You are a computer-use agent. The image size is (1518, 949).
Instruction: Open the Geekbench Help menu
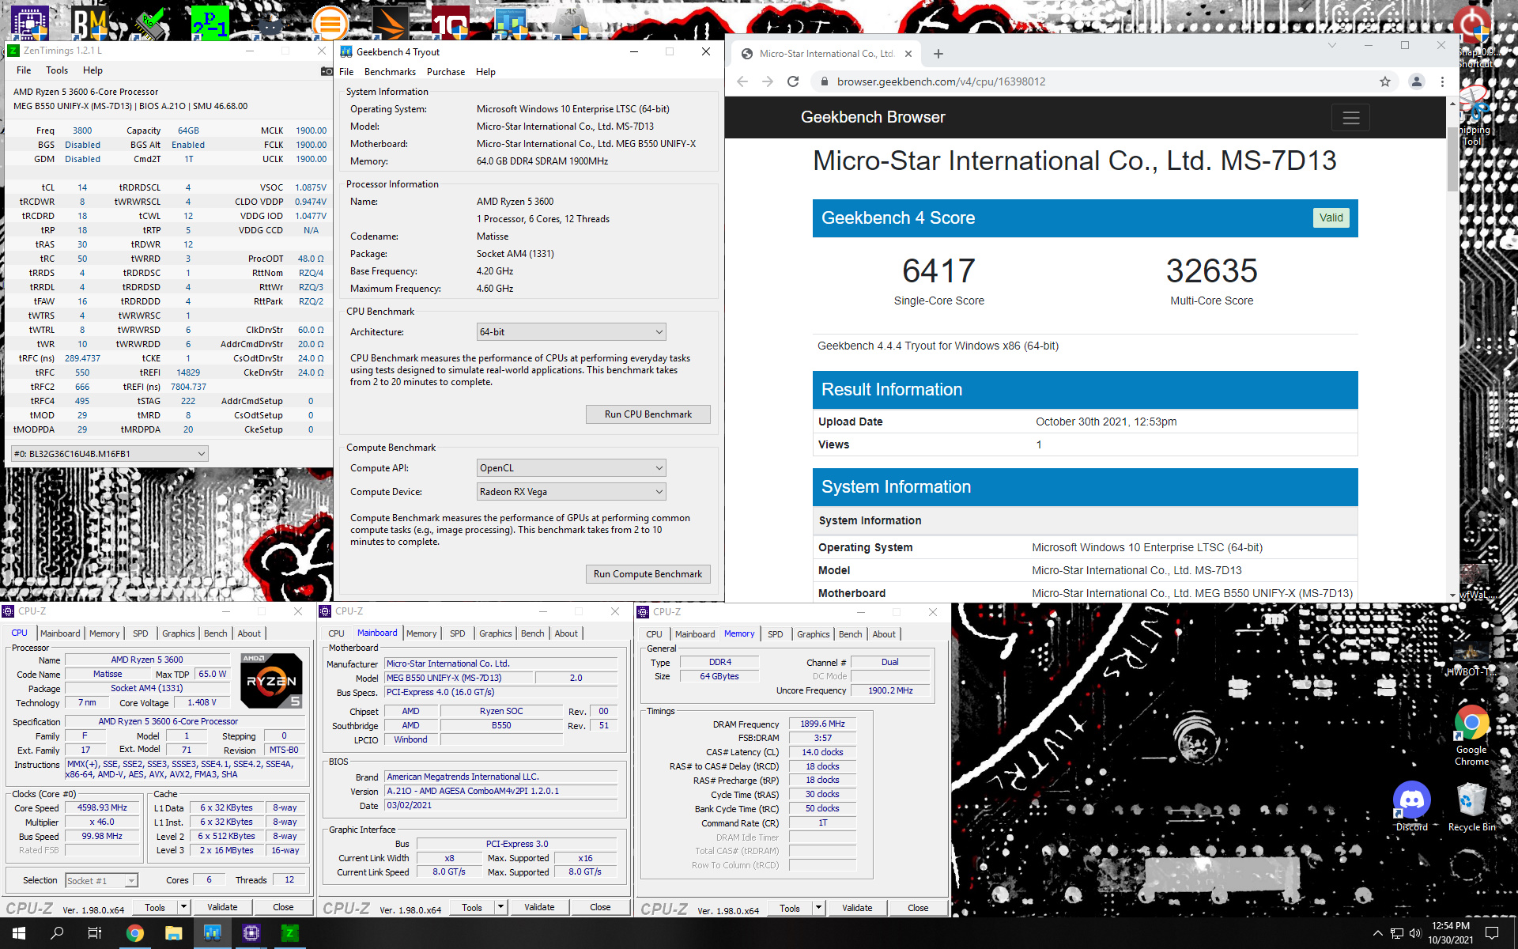click(x=485, y=72)
